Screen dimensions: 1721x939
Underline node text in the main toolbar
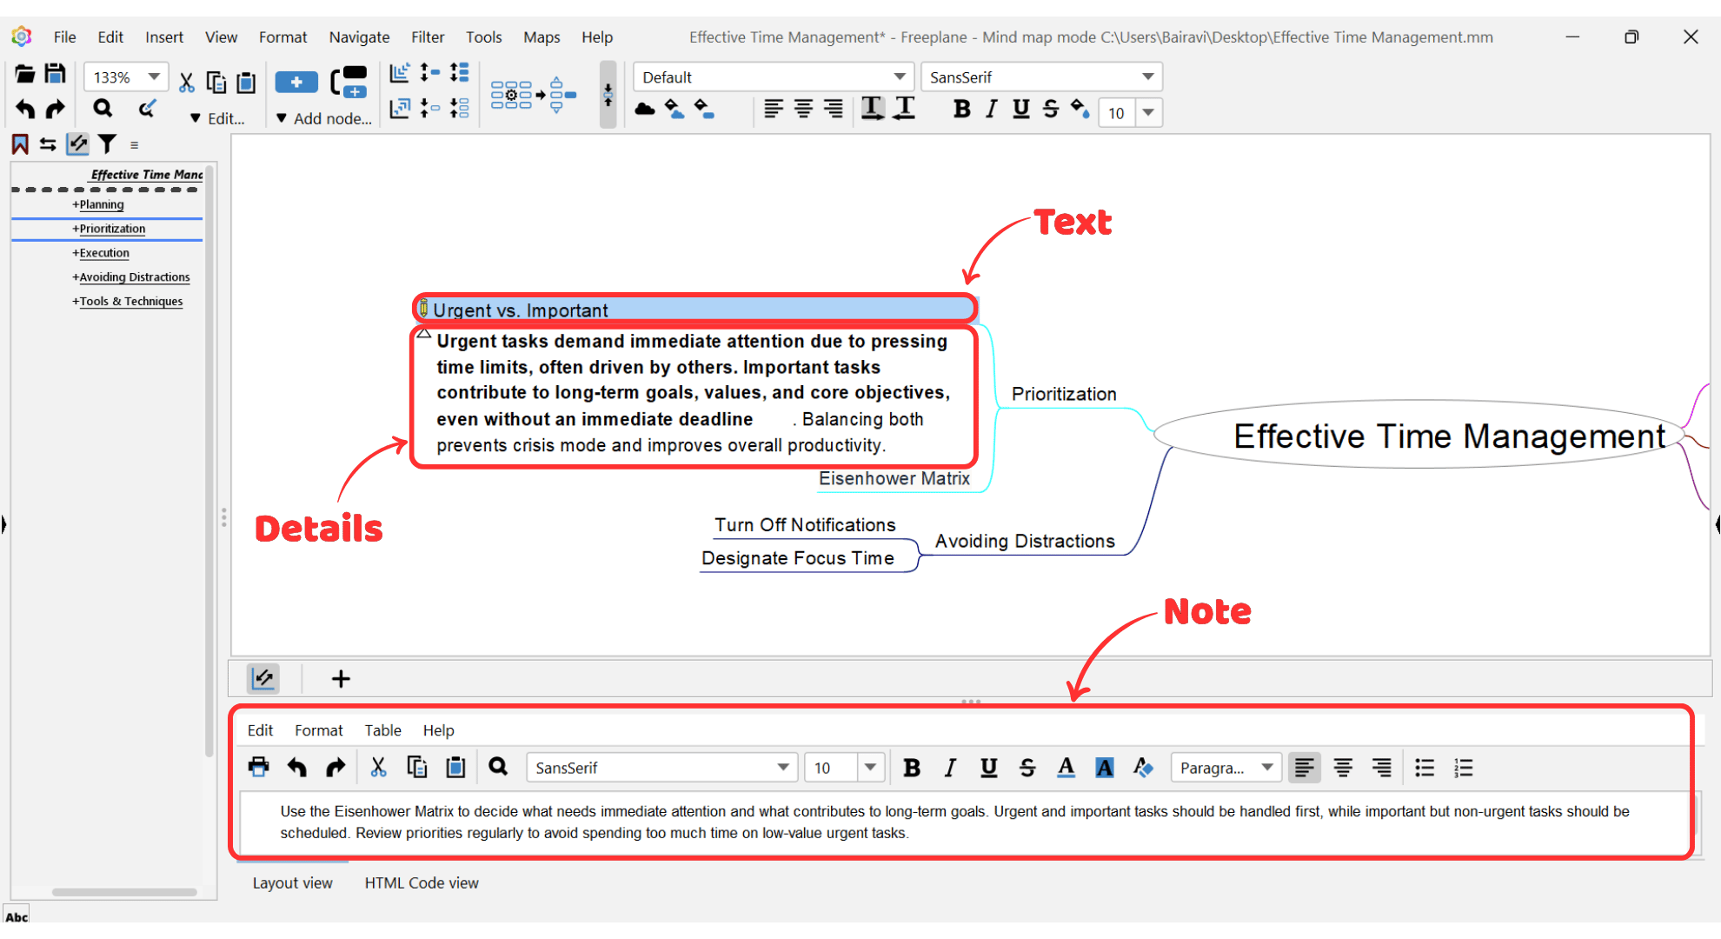tap(1021, 110)
